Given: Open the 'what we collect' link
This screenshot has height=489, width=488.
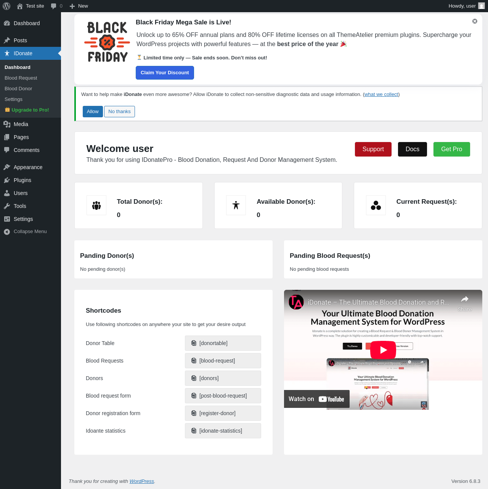Looking at the screenshot, I should (381, 94).
